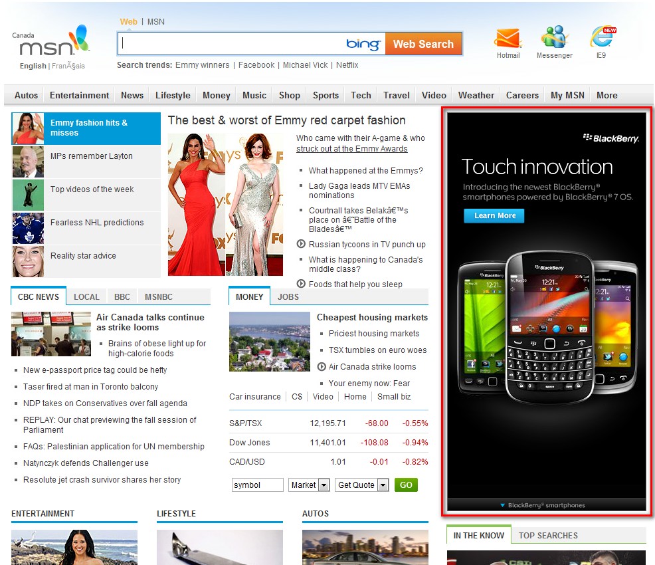
Task: Open the Music navigation item
Action: click(x=254, y=95)
